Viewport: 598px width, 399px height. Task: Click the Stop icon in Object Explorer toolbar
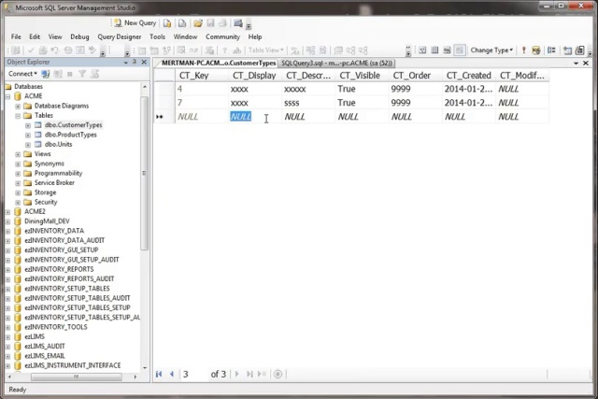(x=70, y=74)
